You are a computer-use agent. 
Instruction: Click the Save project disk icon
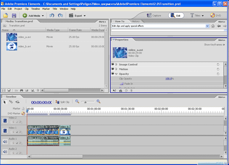14,16
